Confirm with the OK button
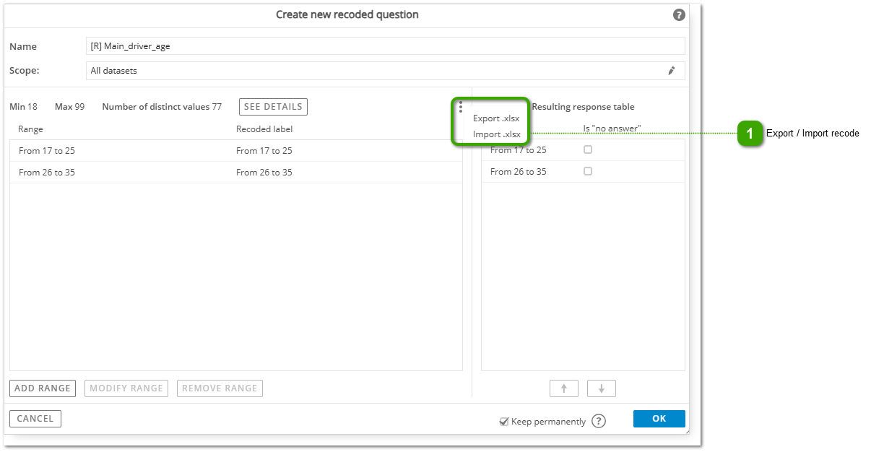 point(659,419)
